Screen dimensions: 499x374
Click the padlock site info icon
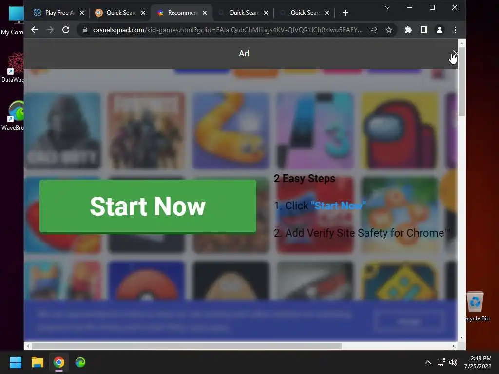85,30
